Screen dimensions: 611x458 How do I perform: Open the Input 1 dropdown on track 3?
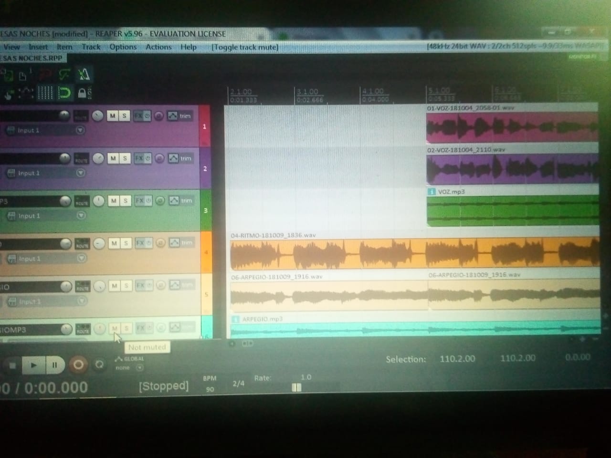[81, 216]
